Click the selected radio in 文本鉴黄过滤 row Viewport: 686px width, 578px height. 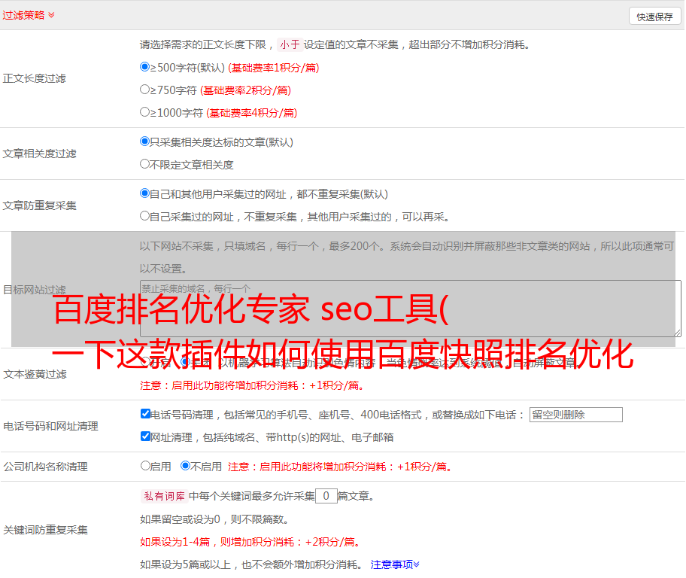pos(185,361)
